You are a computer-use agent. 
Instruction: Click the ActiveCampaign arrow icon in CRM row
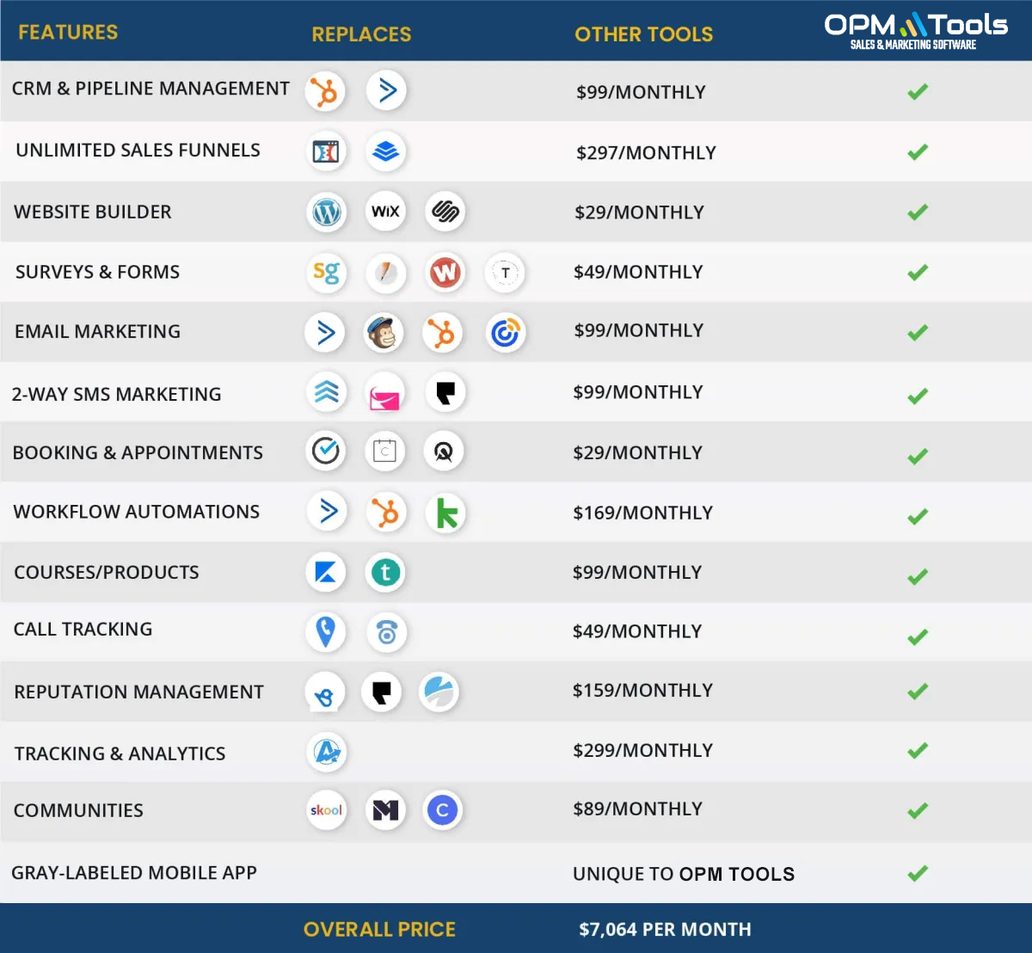click(386, 90)
